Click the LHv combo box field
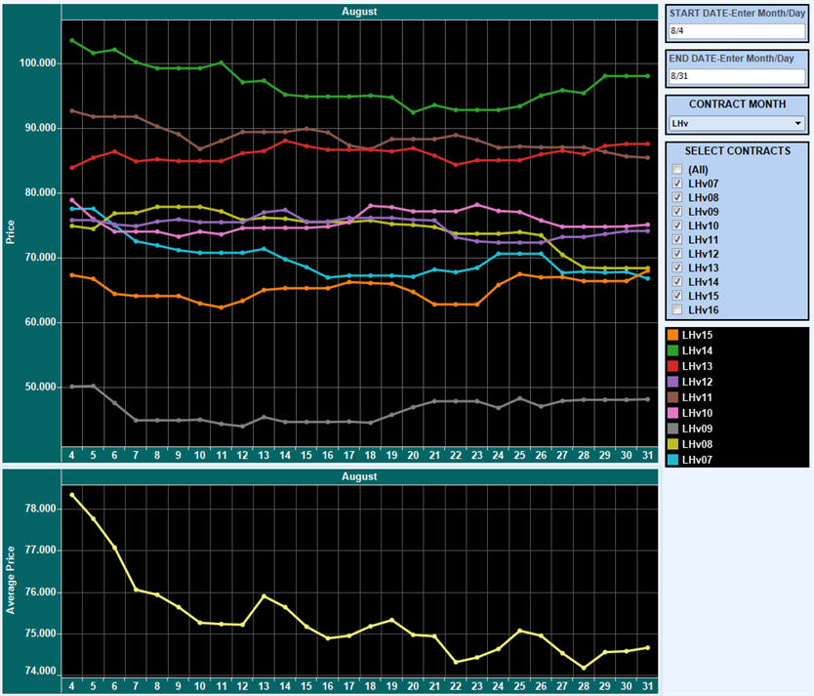The image size is (814, 696). click(x=737, y=124)
